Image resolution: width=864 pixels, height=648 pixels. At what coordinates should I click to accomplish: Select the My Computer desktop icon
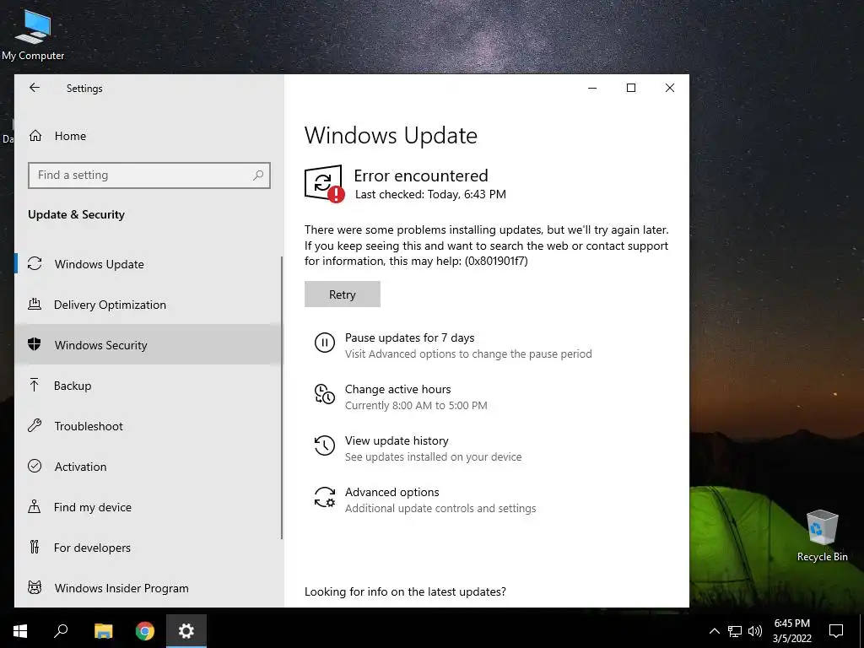(x=33, y=34)
